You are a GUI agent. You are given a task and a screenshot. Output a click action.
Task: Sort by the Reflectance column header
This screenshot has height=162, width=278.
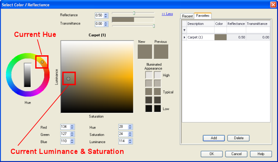pos(236,24)
